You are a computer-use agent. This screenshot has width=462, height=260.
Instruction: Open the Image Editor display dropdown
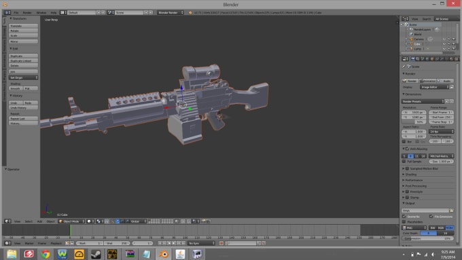435,87
